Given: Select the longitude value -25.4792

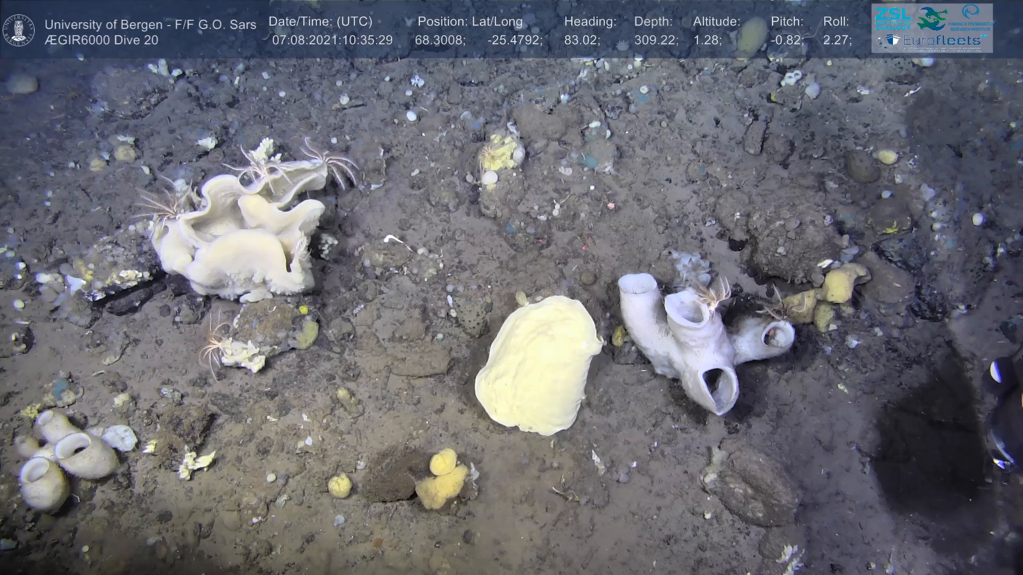Looking at the screenshot, I should (514, 40).
